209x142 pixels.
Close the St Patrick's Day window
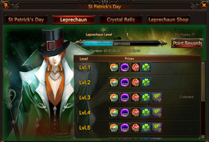pyautogui.click(x=204, y=5)
